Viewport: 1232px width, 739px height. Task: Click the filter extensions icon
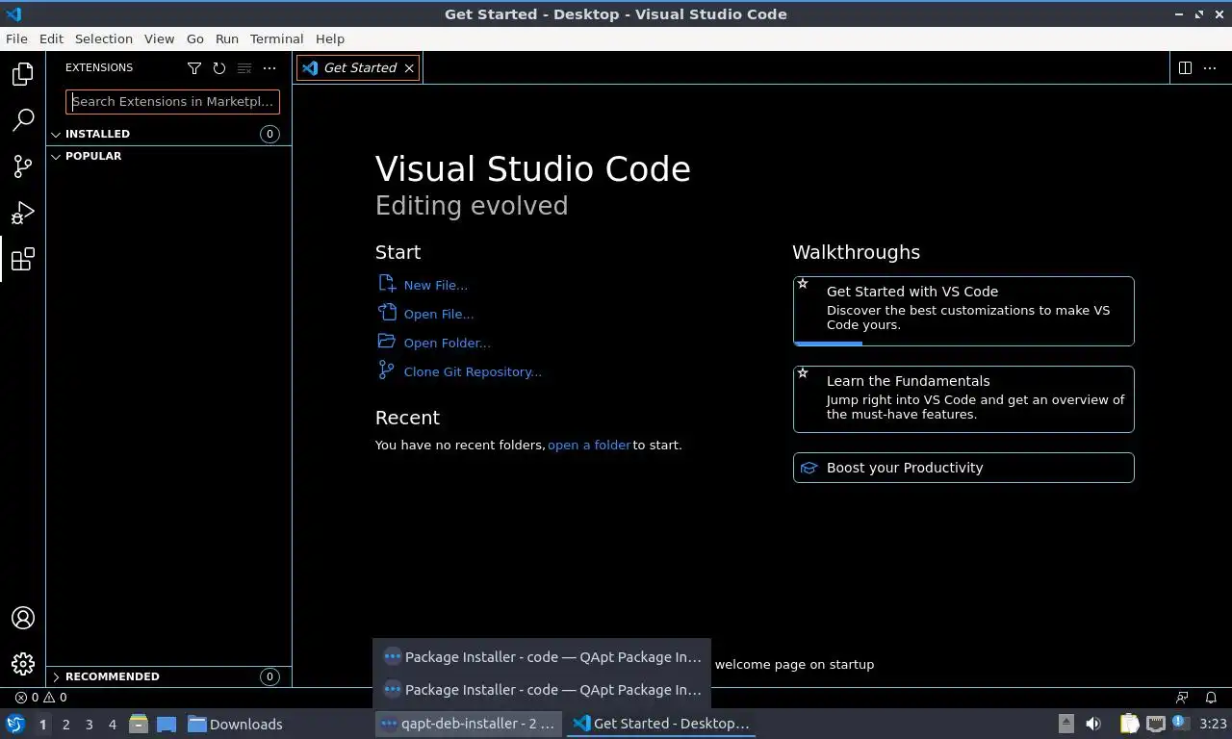(x=194, y=68)
